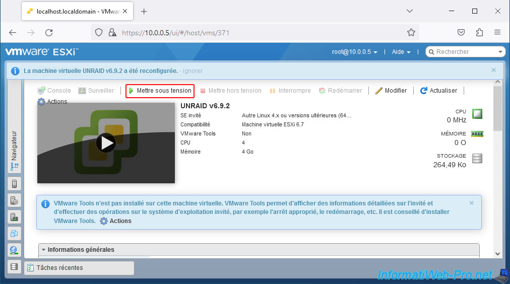Screen dimensions: 510x284
Task: Click the Manage host gear icon in sidebar
Action: (x=14, y=200)
